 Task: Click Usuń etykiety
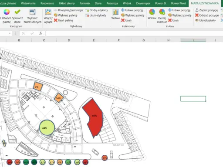click(96, 15)
